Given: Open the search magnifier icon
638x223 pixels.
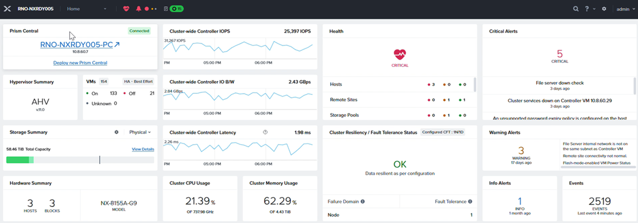Looking at the screenshot, I should tap(576, 9).
